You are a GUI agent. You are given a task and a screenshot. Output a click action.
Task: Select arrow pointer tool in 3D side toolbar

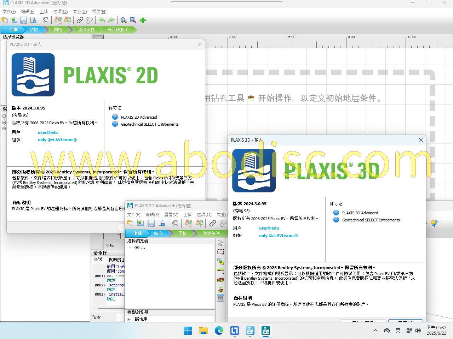coord(220,243)
